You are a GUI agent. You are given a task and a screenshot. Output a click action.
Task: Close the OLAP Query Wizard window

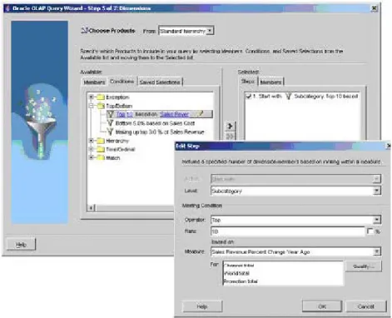[375, 8]
